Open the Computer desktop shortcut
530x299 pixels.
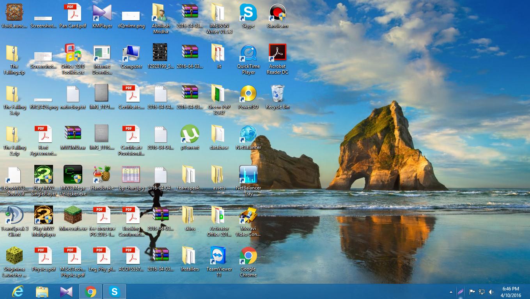click(x=131, y=57)
